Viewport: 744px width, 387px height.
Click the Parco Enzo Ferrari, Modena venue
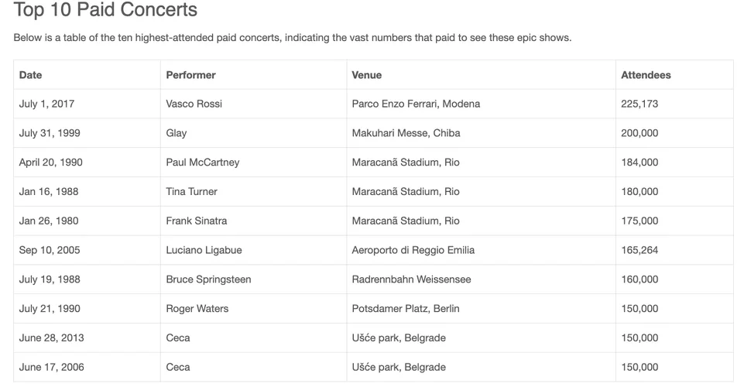[x=416, y=104]
